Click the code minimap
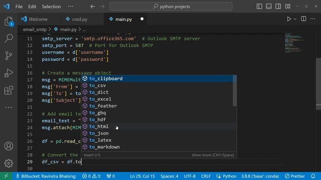The image size is (321, 180). [295, 43]
